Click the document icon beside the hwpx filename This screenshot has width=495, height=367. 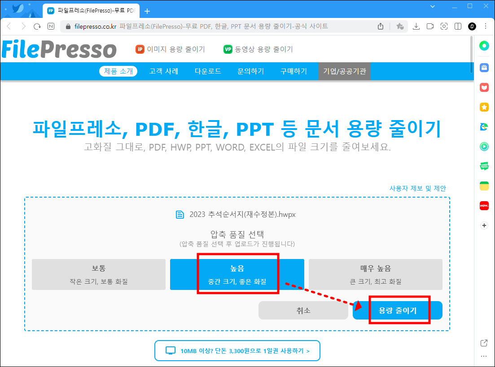pyautogui.click(x=180, y=215)
